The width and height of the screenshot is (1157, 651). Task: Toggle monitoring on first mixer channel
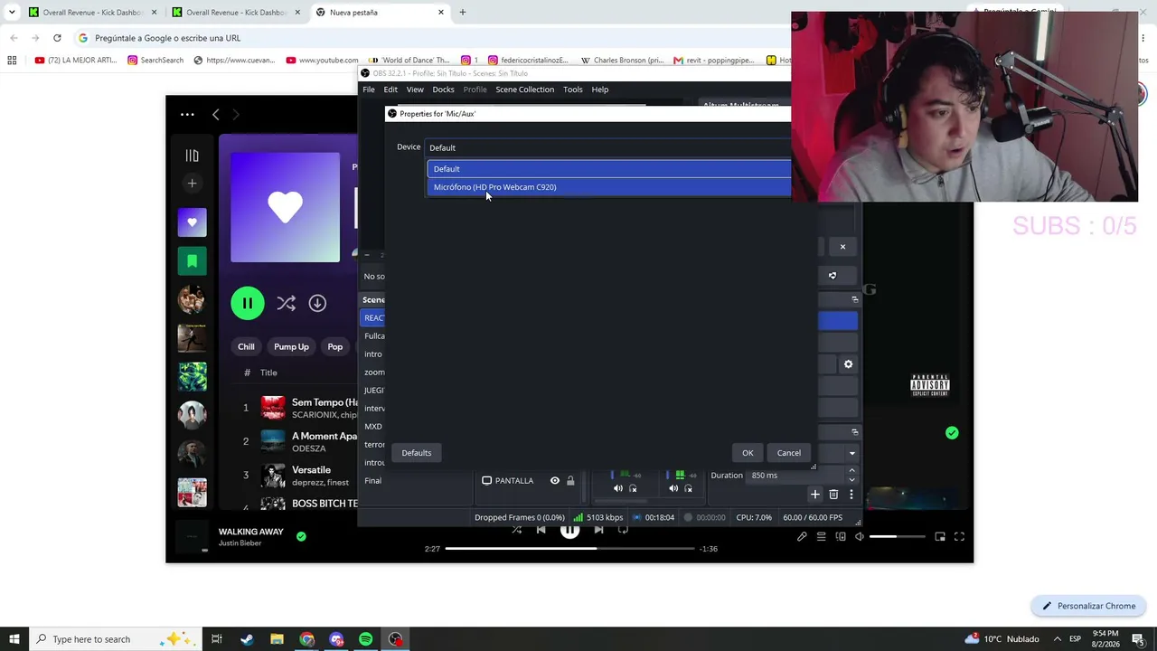(633, 489)
